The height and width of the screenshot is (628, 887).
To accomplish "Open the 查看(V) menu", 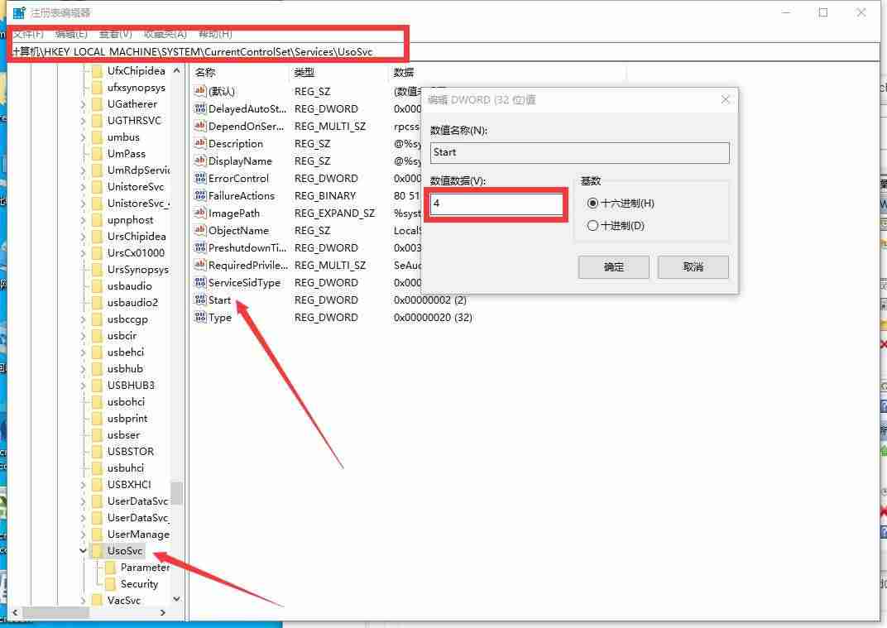I will tap(115, 34).
